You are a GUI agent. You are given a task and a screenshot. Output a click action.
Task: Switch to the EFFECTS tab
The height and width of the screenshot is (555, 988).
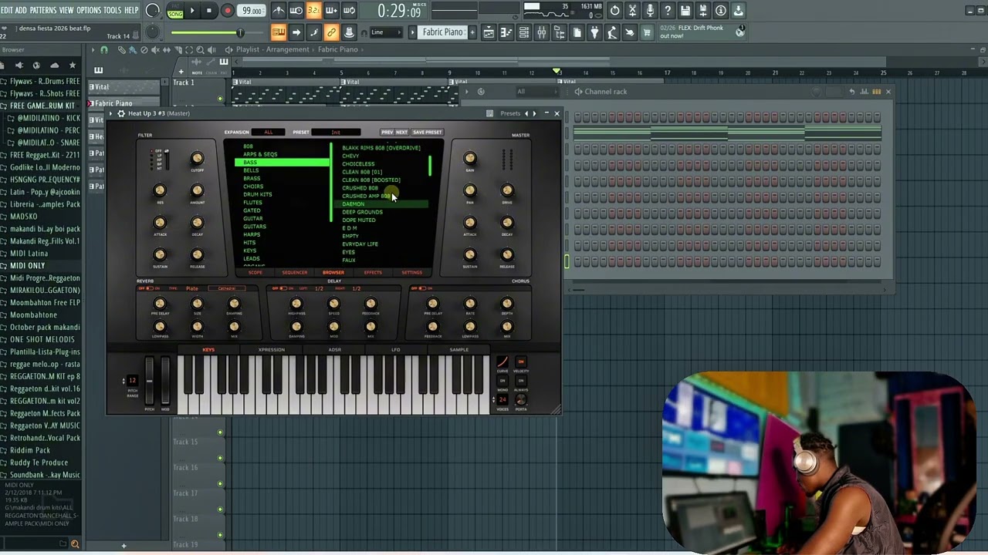coord(373,273)
